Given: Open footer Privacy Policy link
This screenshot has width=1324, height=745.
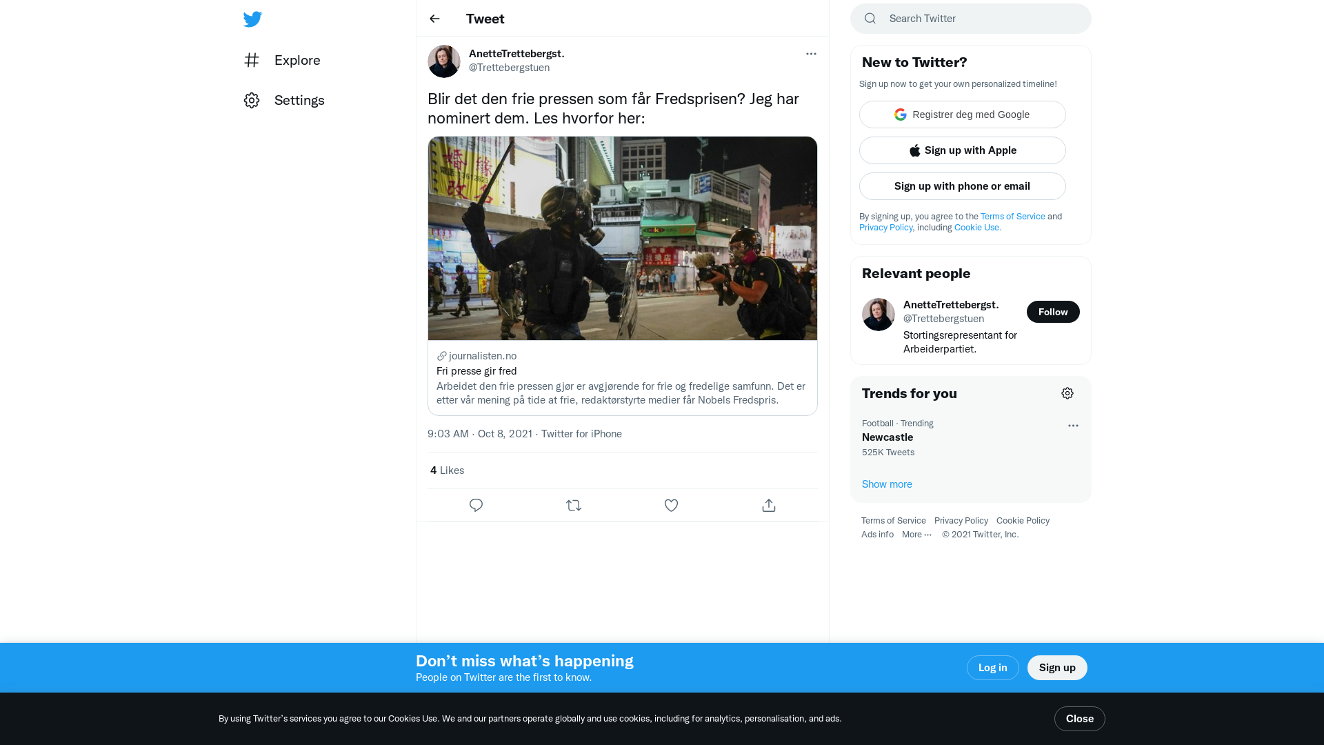Looking at the screenshot, I should tap(961, 520).
